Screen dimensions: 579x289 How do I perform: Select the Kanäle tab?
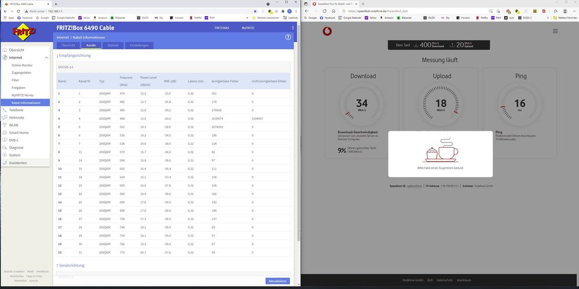(x=91, y=45)
